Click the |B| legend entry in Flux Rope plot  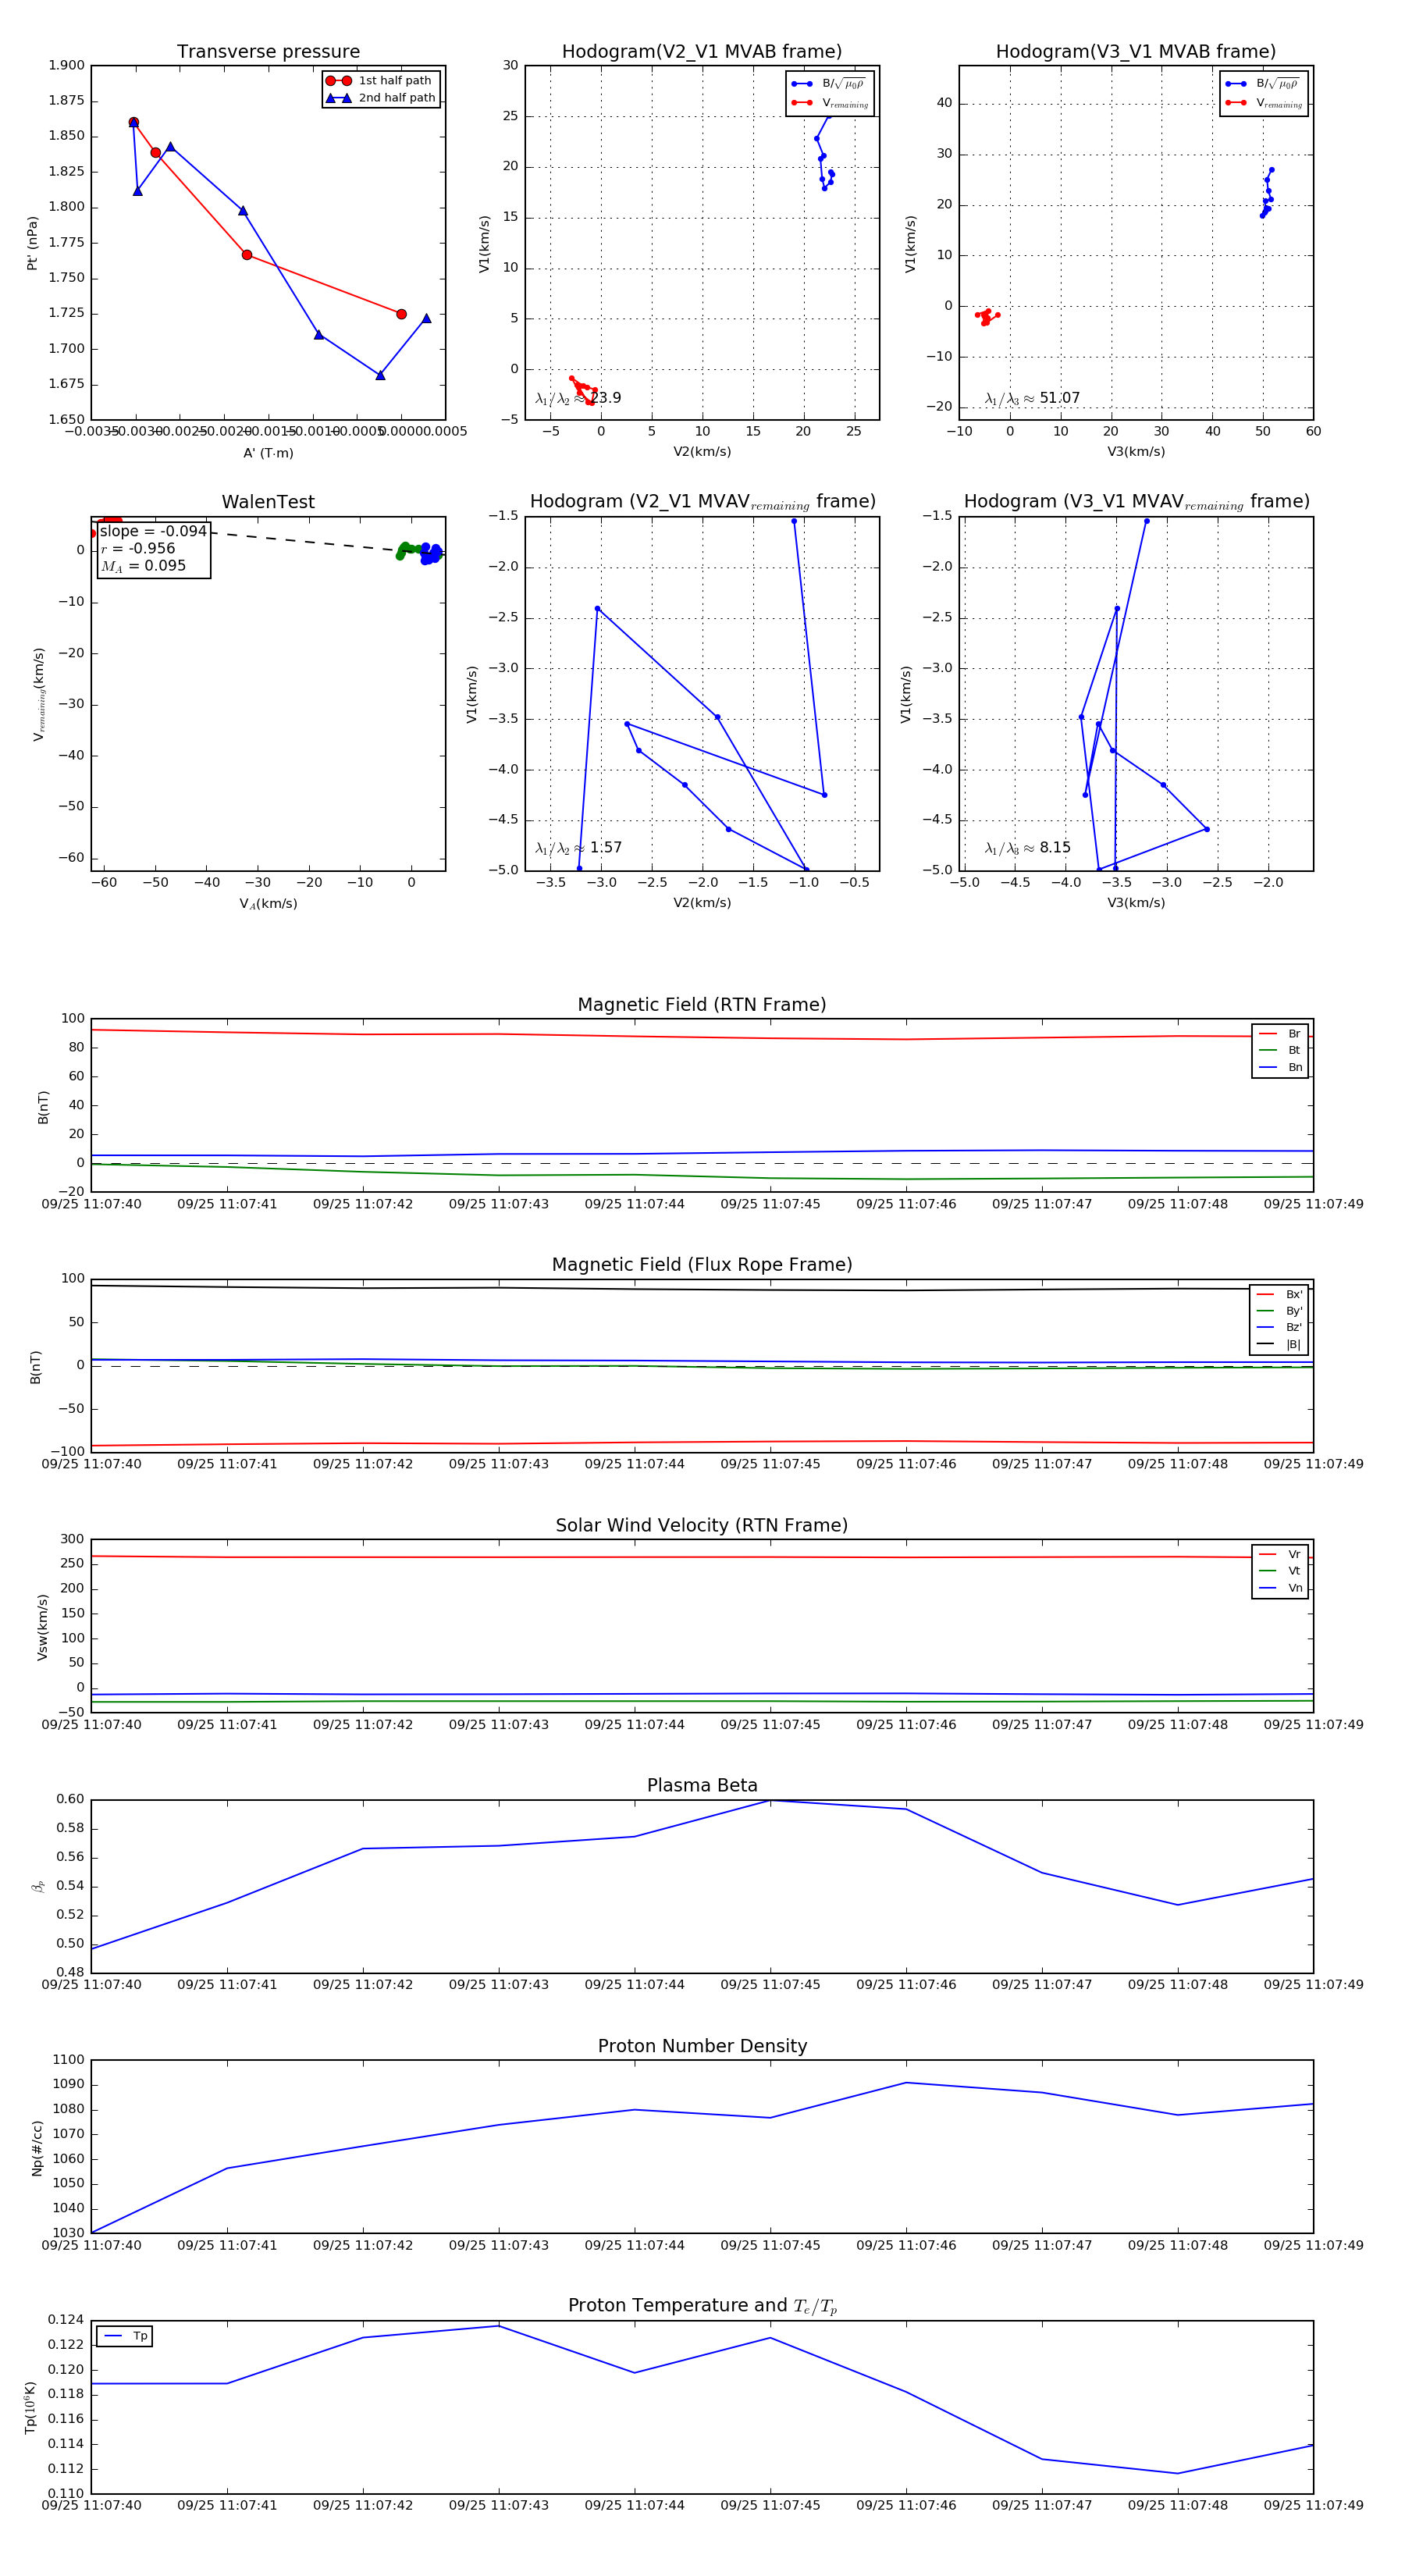click(x=1279, y=1344)
